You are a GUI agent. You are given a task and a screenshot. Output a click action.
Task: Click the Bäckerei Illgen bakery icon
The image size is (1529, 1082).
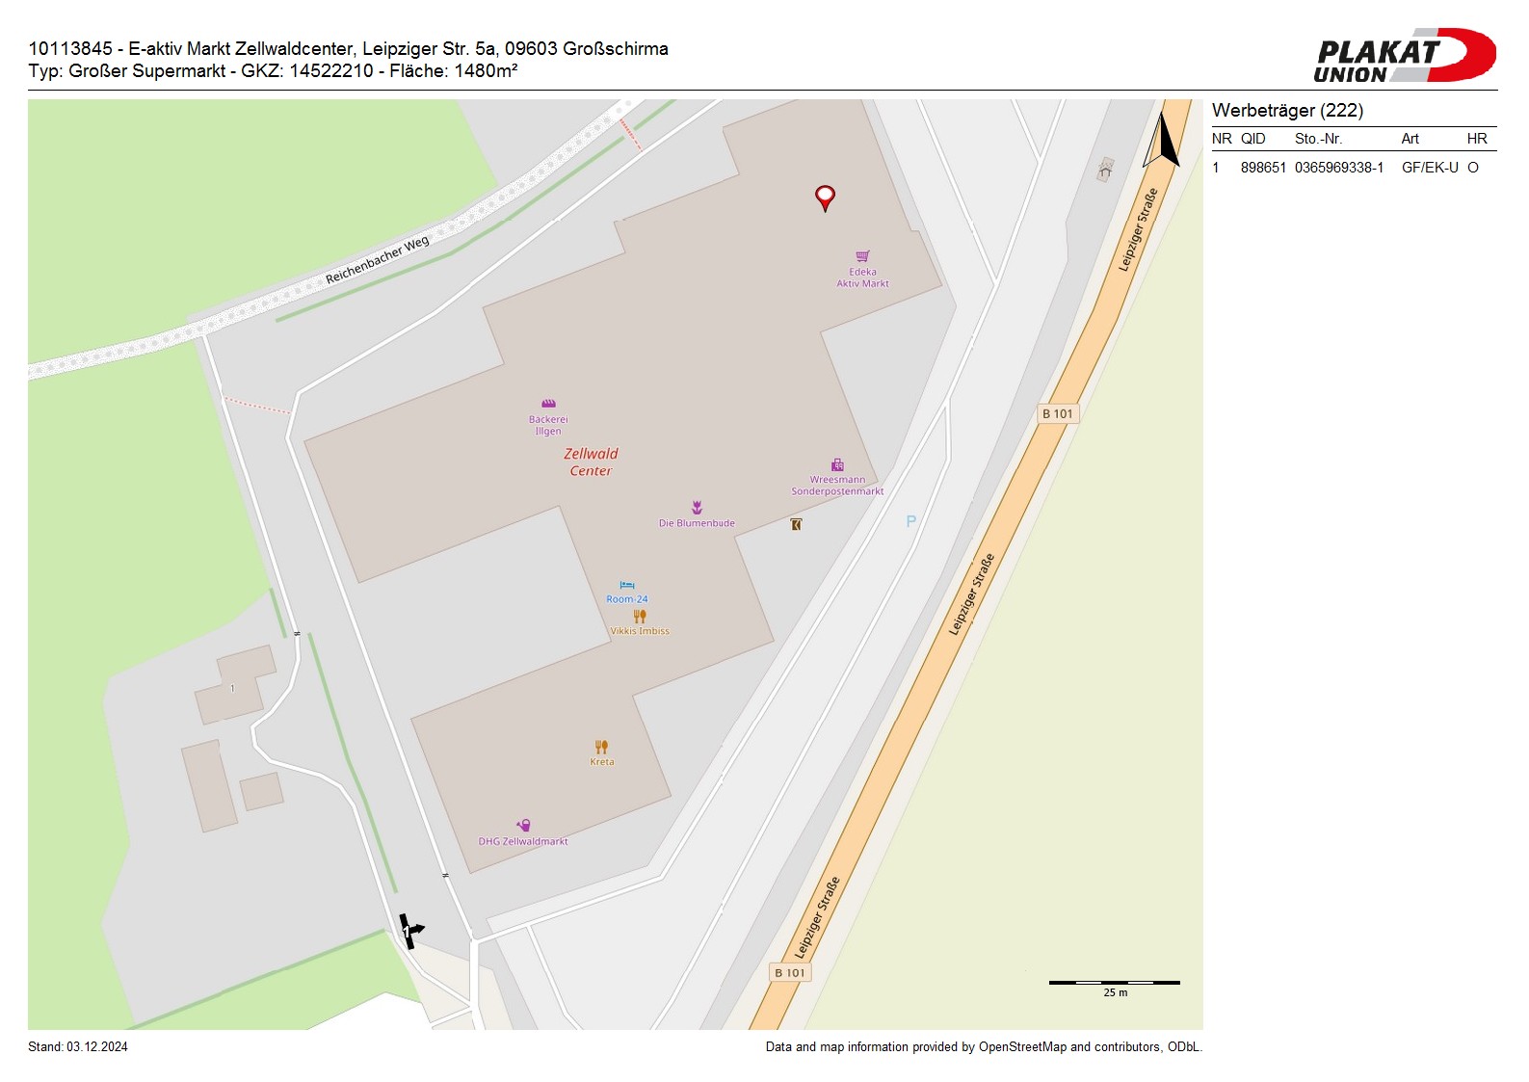pos(548,404)
